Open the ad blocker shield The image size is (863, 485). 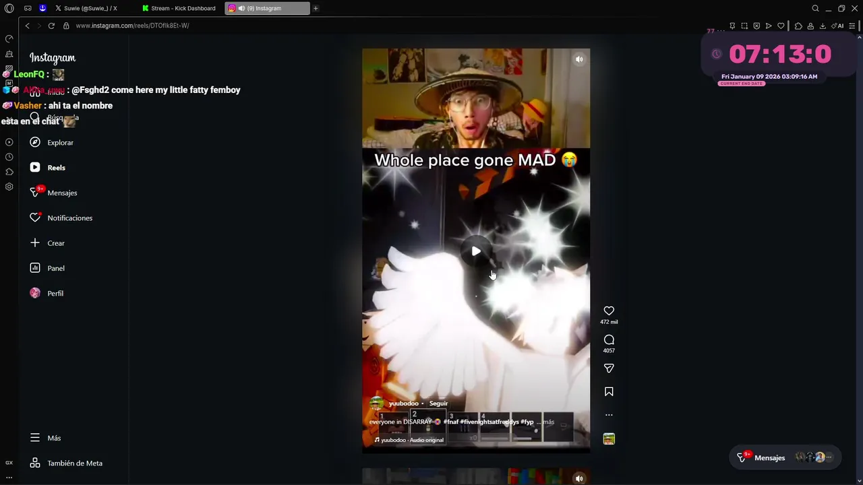[756, 26]
